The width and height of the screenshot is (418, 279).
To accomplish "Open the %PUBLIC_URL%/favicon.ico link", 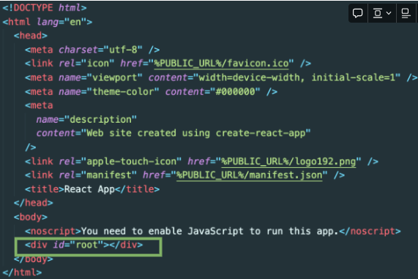I will [221, 64].
